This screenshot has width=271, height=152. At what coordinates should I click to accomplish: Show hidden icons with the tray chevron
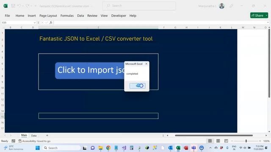click(210, 148)
